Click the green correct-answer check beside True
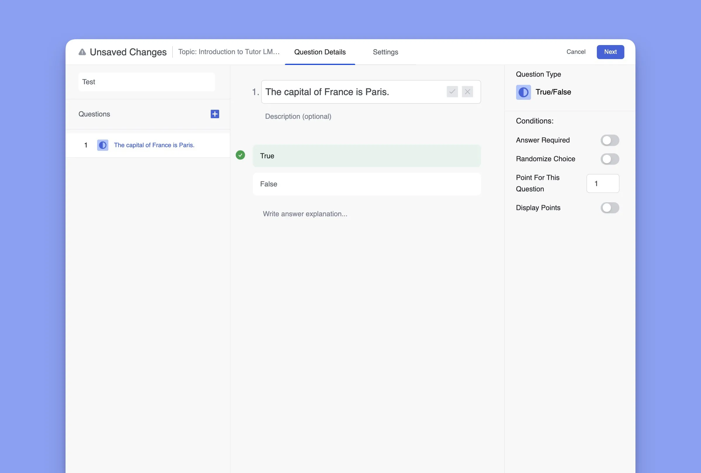 [x=240, y=155]
